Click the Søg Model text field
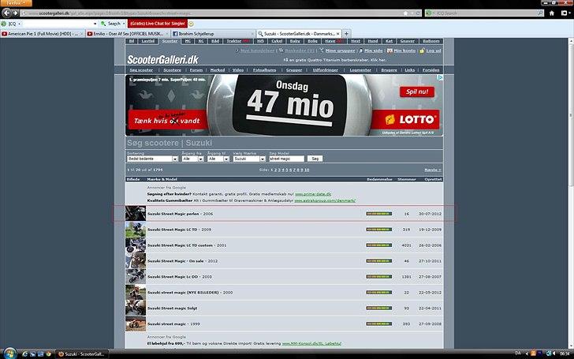Image resolution: width=574 pixels, height=359 pixels. (x=286, y=159)
